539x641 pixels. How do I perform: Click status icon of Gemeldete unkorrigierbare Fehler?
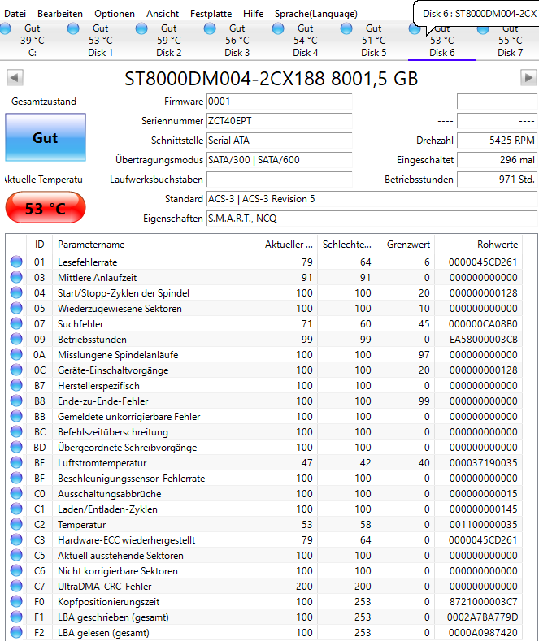pos(16,416)
